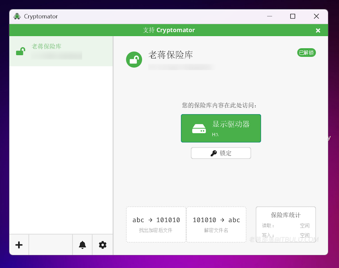The width and height of the screenshot is (339, 268).
Task: Click the 已解锁 status badge
Action: [x=306, y=53]
